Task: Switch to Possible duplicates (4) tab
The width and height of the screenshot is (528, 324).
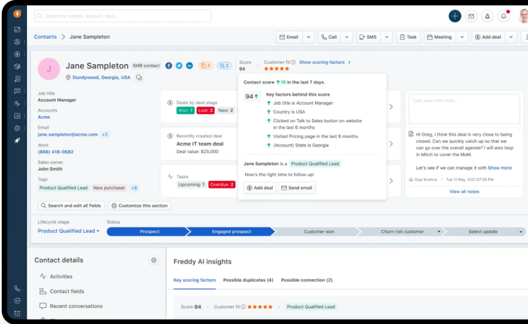Action: click(x=248, y=280)
